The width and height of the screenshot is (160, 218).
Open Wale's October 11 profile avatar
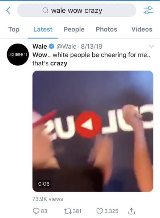(x=18, y=54)
